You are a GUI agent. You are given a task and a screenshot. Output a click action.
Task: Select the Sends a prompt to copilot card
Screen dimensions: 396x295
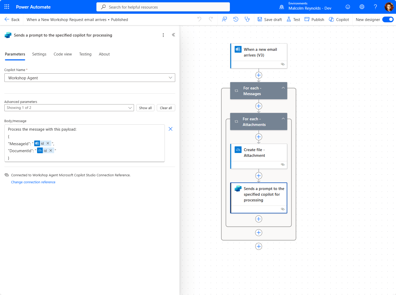(259, 198)
